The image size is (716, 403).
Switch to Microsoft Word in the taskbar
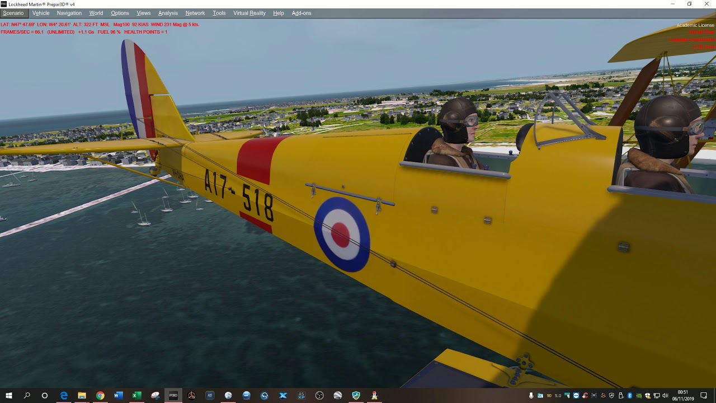(119, 396)
